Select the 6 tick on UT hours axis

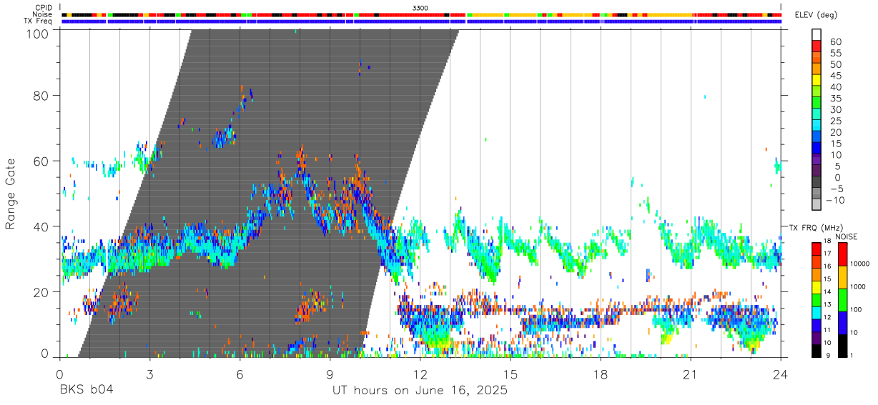(x=240, y=374)
